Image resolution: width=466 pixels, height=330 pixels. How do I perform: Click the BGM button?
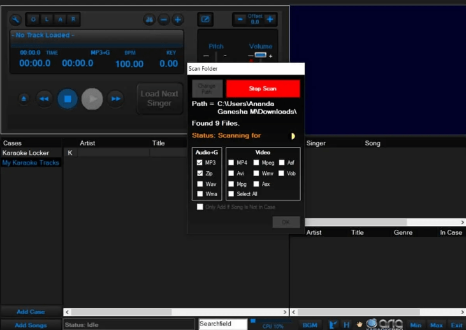[x=310, y=326]
